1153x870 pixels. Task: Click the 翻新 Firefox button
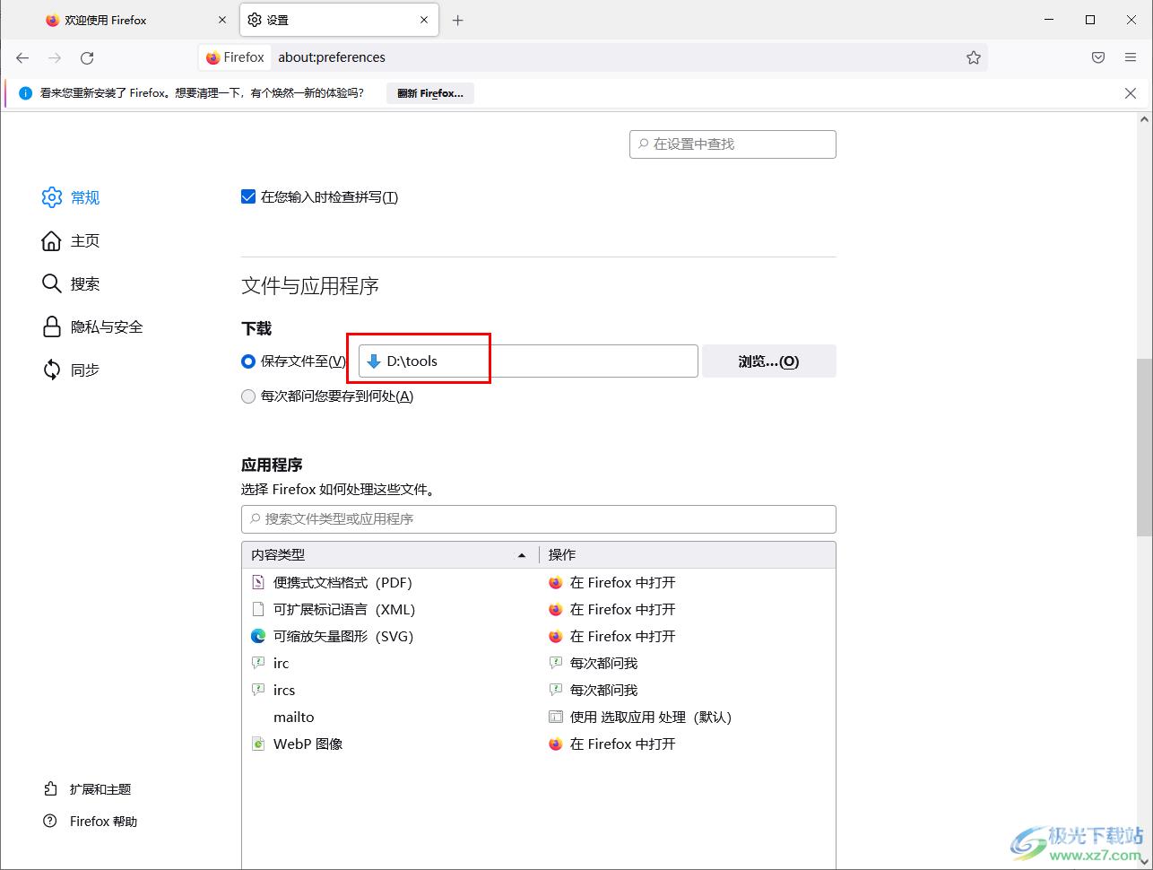pos(430,93)
